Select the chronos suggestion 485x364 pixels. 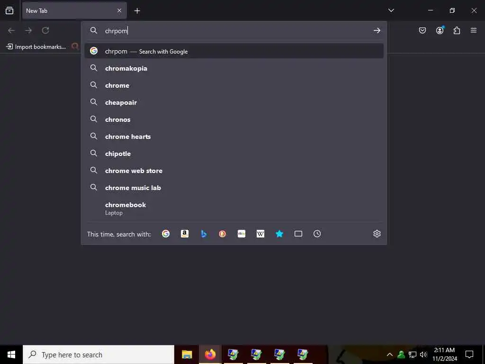pos(234,119)
